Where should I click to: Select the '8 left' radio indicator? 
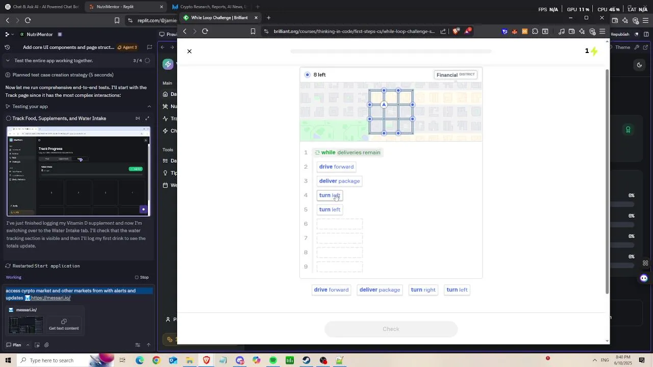[x=307, y=75]
